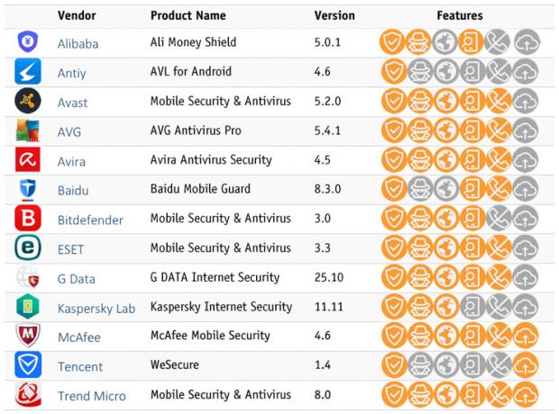Open the Kaspersky Lab vendor link
The width and height of the screenshot is (559, 414).
[x=96, y=309]
